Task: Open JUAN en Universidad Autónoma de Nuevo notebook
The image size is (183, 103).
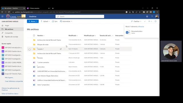Action: [x=52, y=80]
